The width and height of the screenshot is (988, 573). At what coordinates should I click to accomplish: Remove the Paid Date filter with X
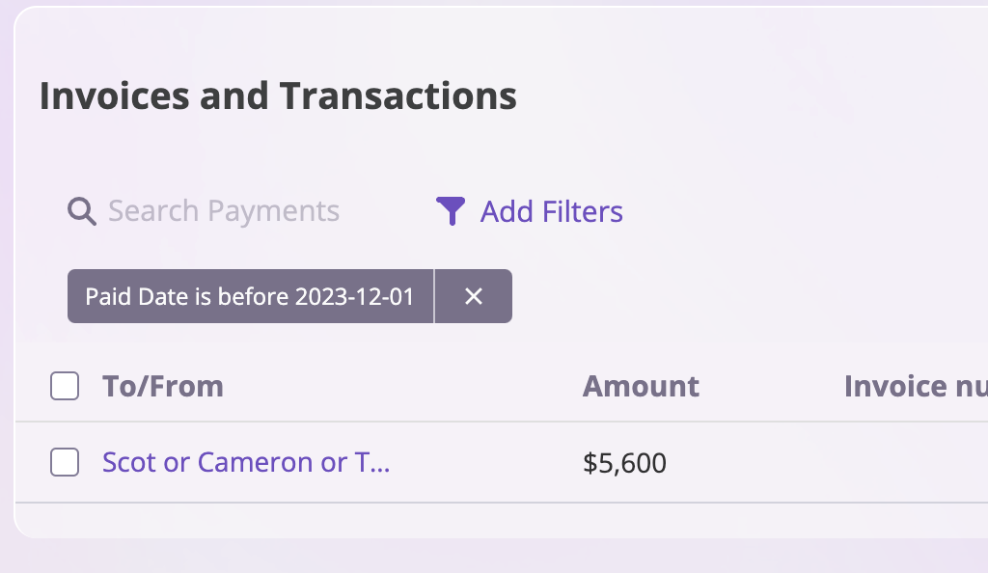(x=473, y=296)
